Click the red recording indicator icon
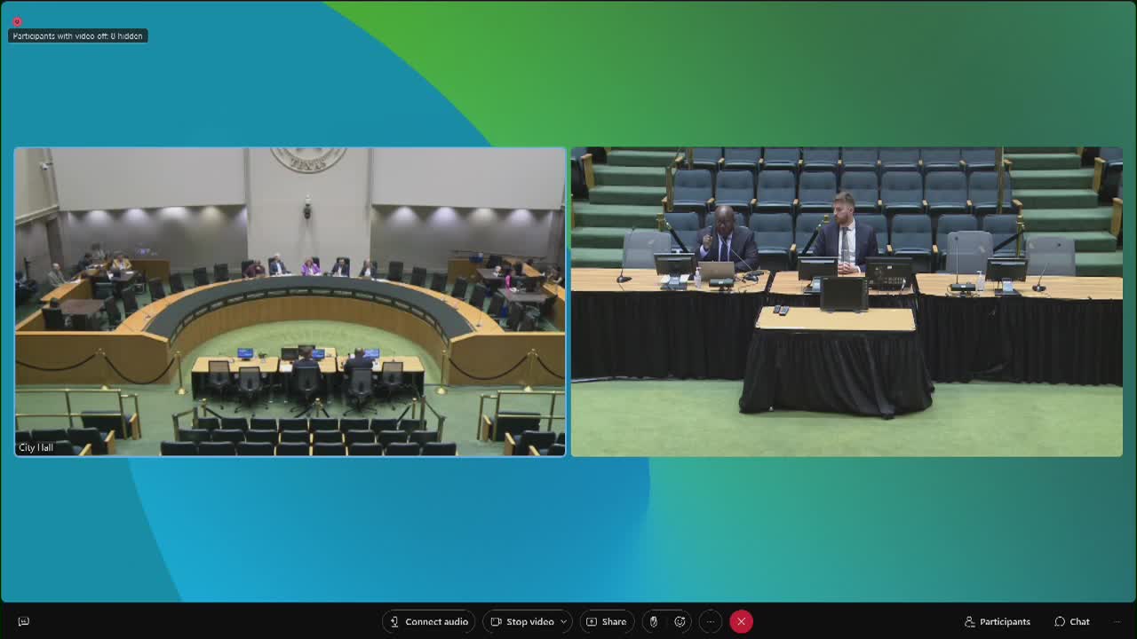The height and width of the screenshot is (639, 1137). pyautogui.click(x=16, y=21)
